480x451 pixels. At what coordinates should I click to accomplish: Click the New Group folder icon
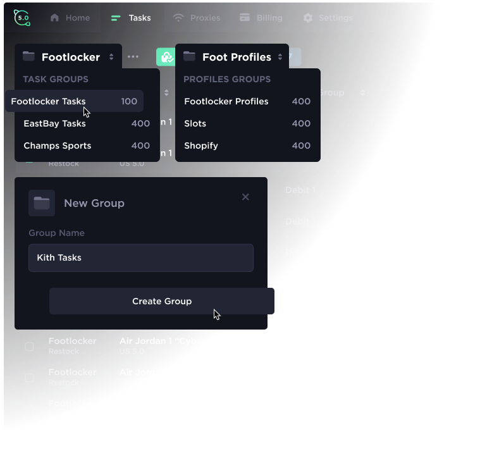[42, 203]
